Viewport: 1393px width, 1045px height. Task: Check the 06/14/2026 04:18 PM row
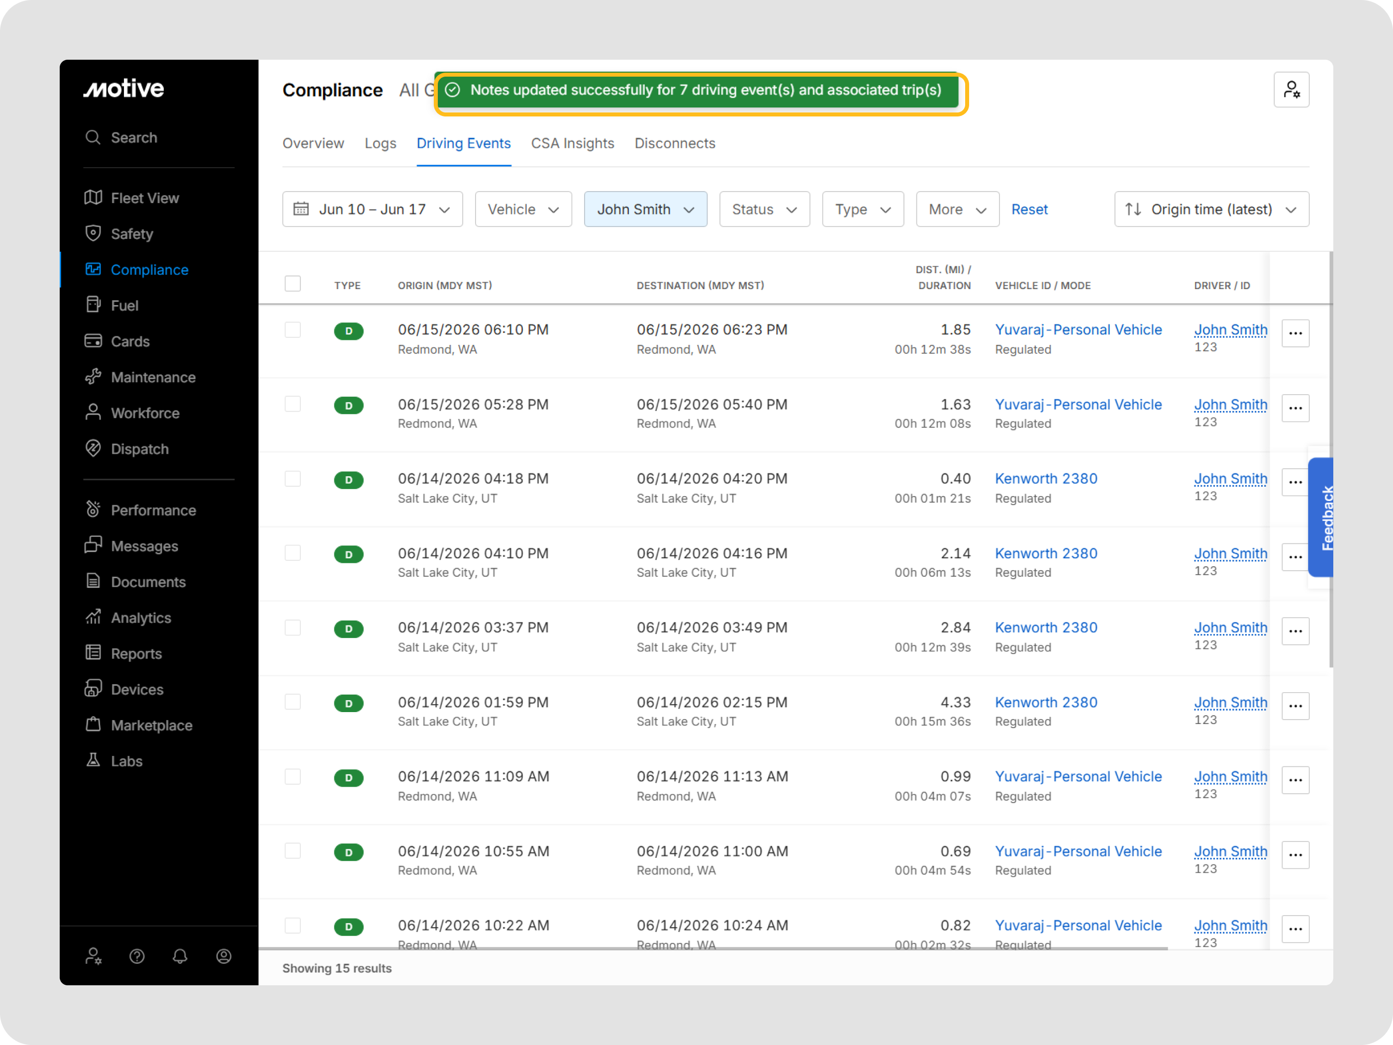293,479
